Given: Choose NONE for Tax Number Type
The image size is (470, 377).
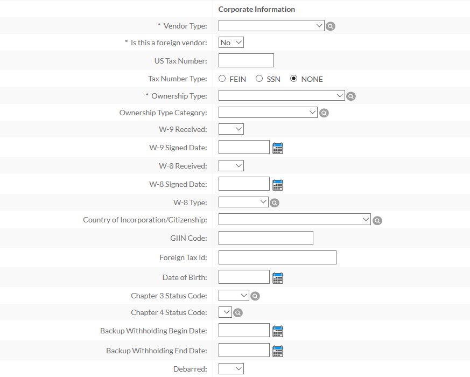Looking at the screenshot, I should tap(293, 79).
